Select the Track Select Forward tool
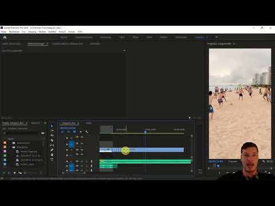The height and width of the screenshot is (206, 275). coord(52,130)
